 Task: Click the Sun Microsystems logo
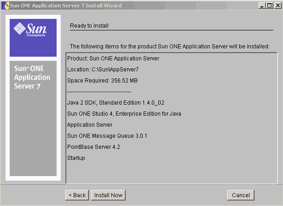30,29
